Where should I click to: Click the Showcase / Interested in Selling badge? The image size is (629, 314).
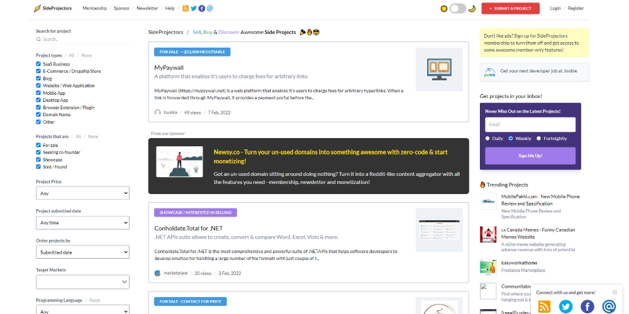click(196, 212)
